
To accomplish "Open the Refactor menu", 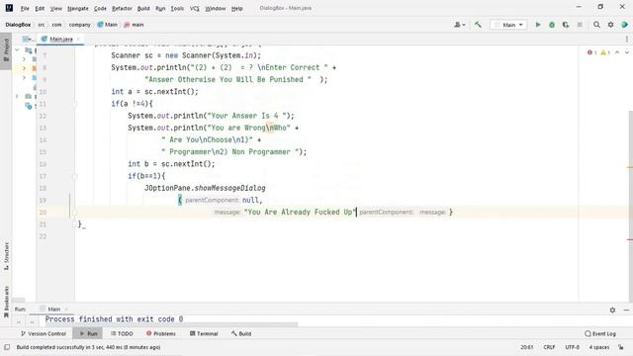I will pyautogui.click(x=122, y=8).
